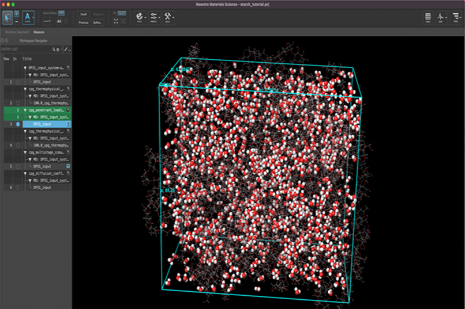Select the arrow pick tool

point(7,16)
